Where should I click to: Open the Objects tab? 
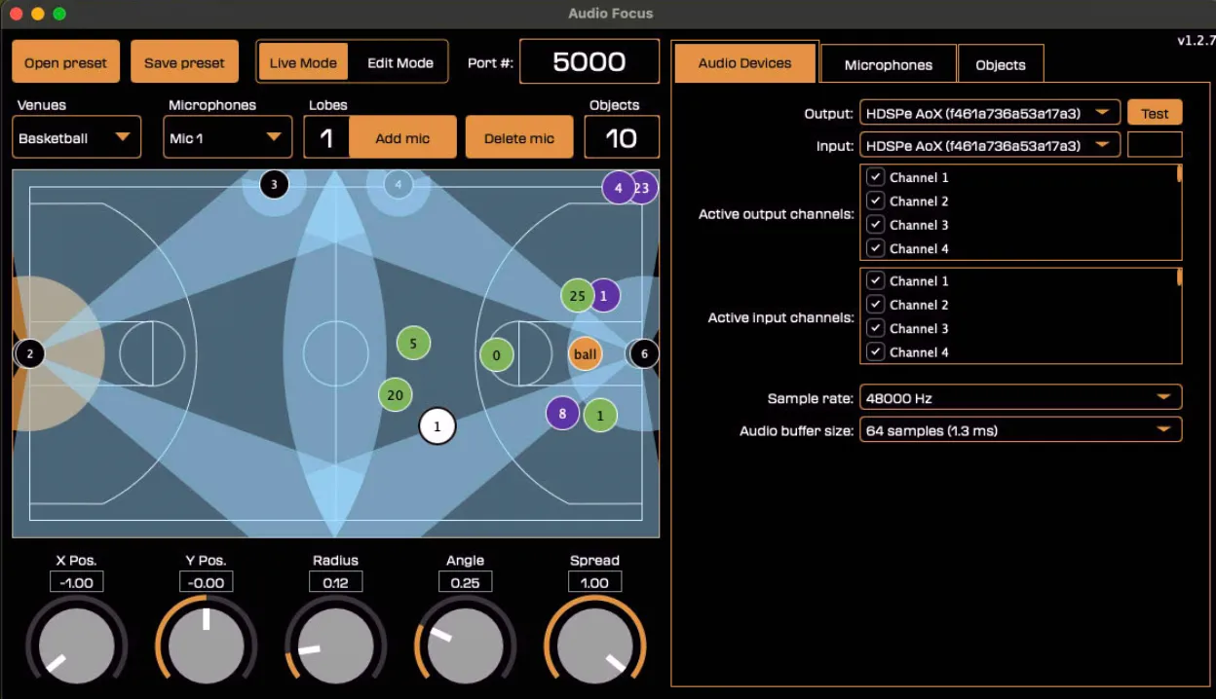click(x=1001, y=63)
